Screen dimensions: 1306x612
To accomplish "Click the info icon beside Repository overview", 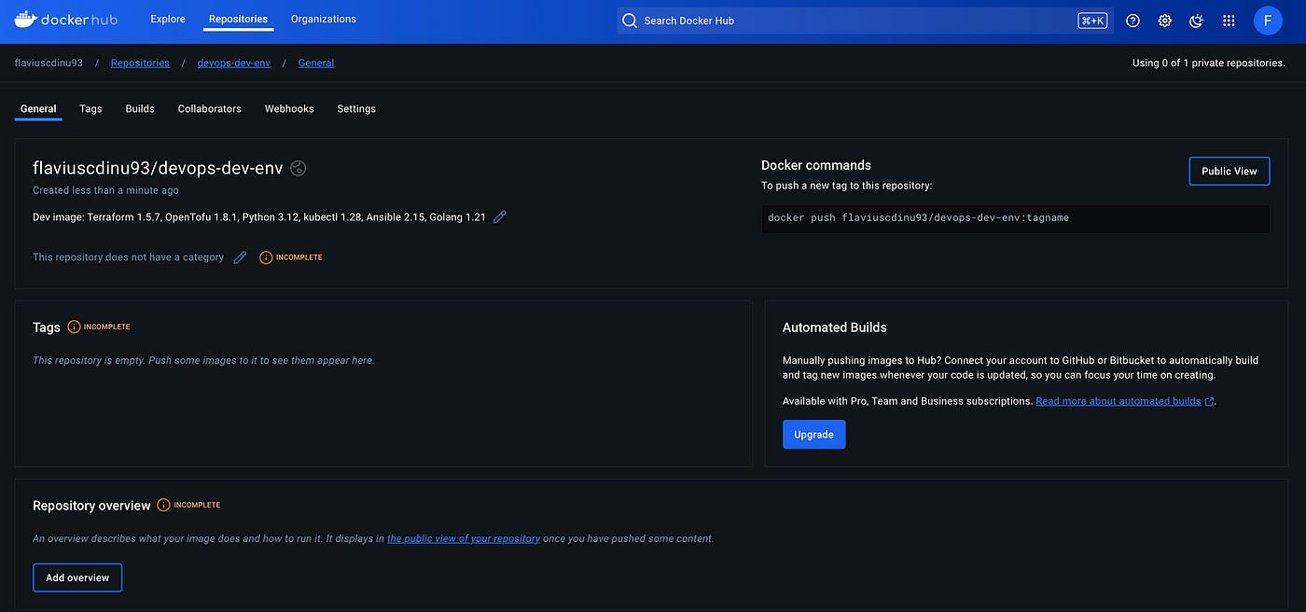I will pos(164,505).
